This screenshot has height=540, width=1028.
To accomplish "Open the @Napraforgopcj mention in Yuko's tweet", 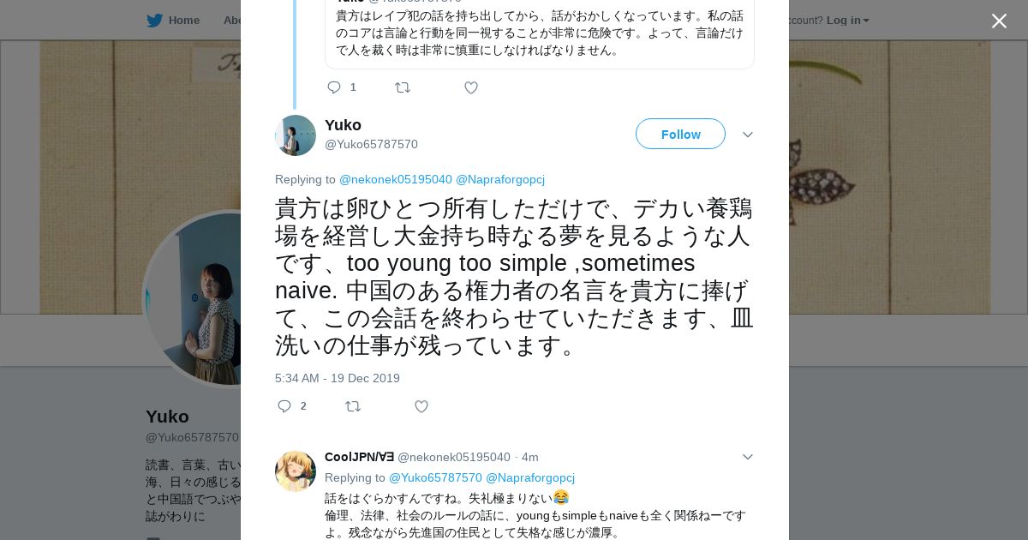I will 500,179.
